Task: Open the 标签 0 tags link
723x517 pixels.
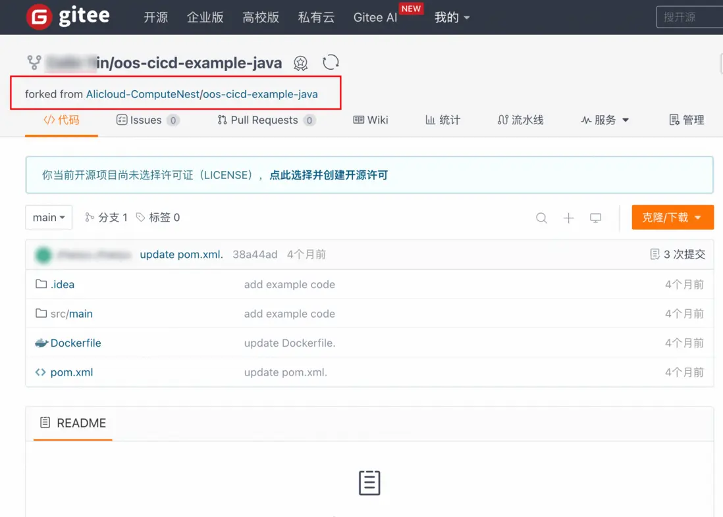Action: [x=158, y=218]
